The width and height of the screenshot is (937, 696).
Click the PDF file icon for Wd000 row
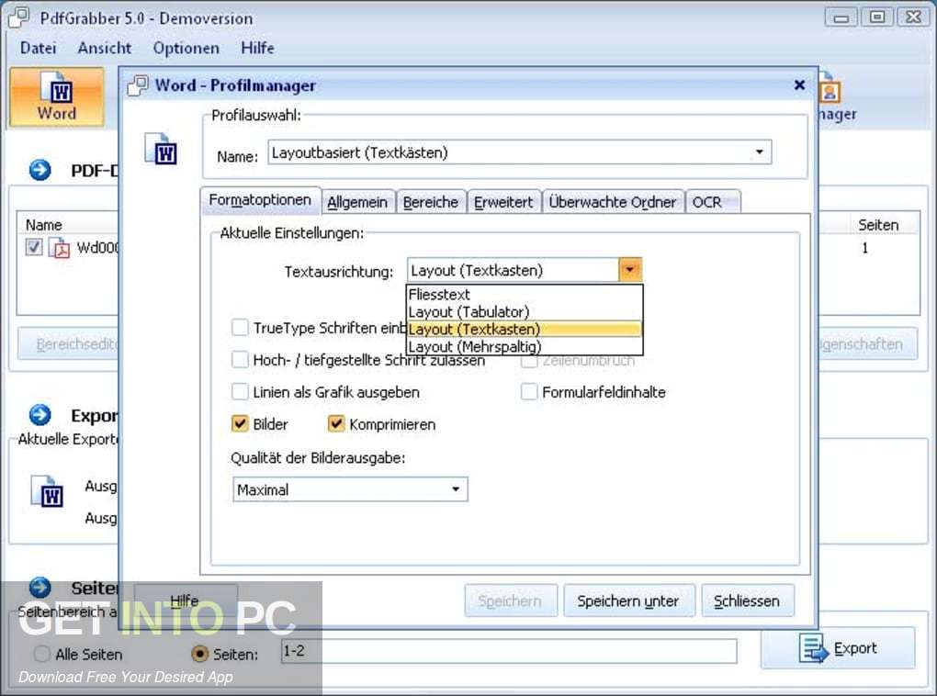tap(59, 247)
